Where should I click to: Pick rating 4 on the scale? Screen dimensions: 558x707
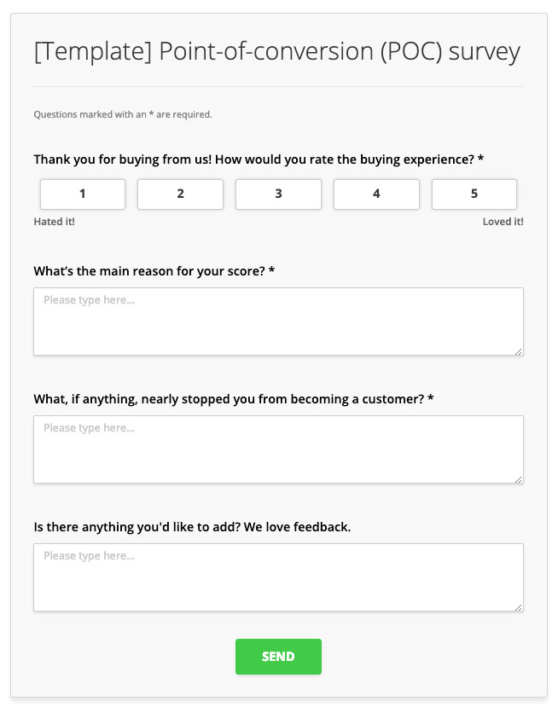pos(376,194)
